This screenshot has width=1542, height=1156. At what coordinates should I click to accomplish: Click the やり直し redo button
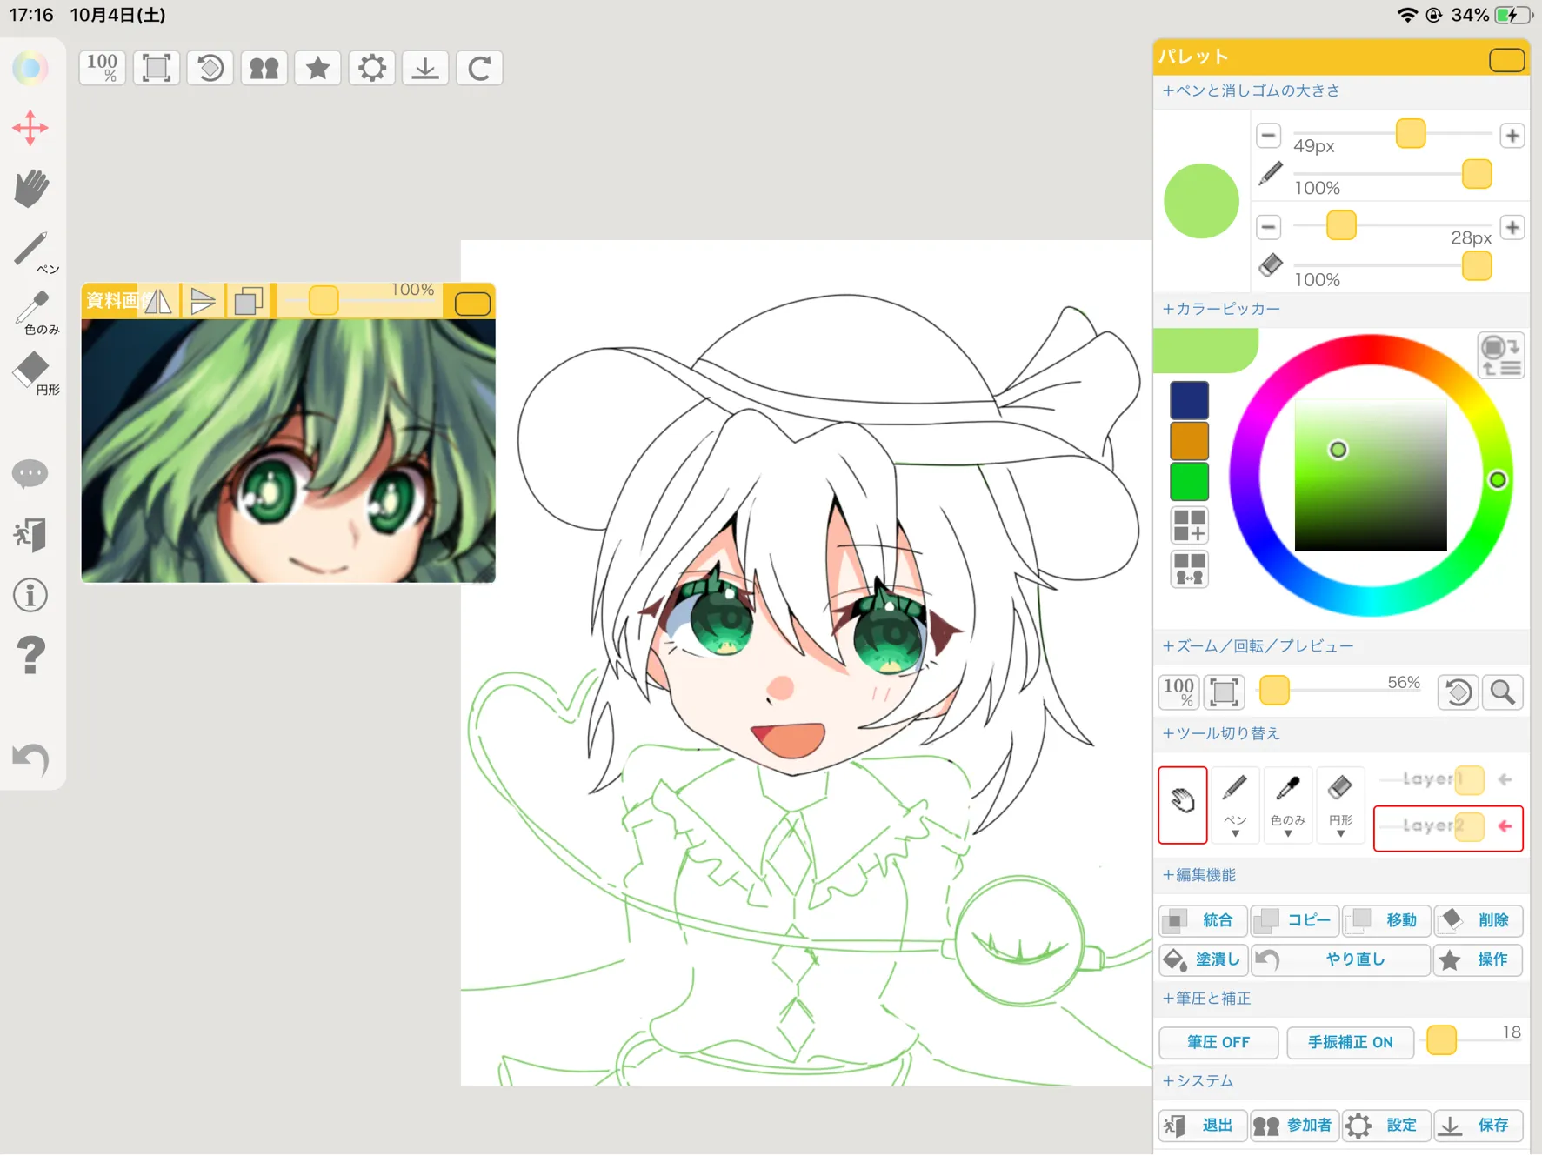tap(1340, 959)
